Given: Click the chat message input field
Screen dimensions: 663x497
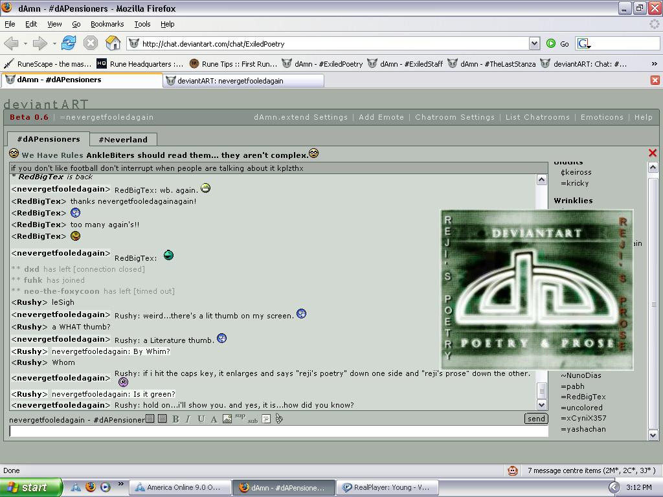Looking at the screenshot, I should (x=278, y=431).
